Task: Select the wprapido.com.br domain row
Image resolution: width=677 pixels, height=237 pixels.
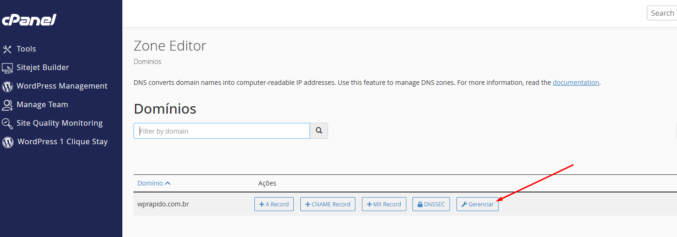Action: [163, 204]
